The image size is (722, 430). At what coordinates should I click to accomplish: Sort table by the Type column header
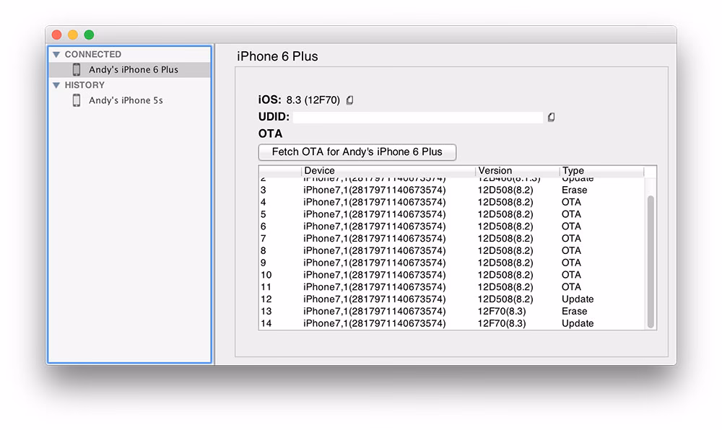click(x=604, y=171)
